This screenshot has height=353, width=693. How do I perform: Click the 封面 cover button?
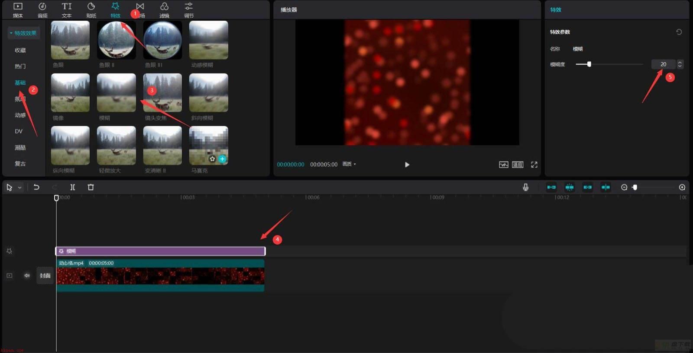tap(45, 276)
